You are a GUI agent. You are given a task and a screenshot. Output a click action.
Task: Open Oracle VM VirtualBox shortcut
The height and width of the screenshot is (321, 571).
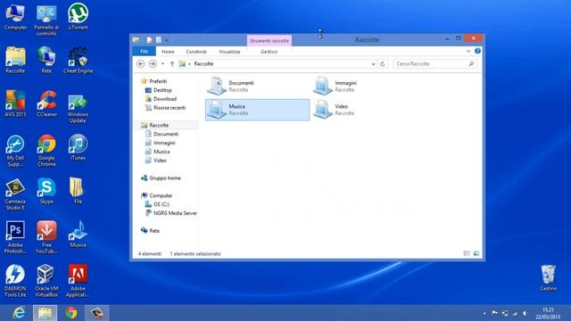(x=46, y=281)
